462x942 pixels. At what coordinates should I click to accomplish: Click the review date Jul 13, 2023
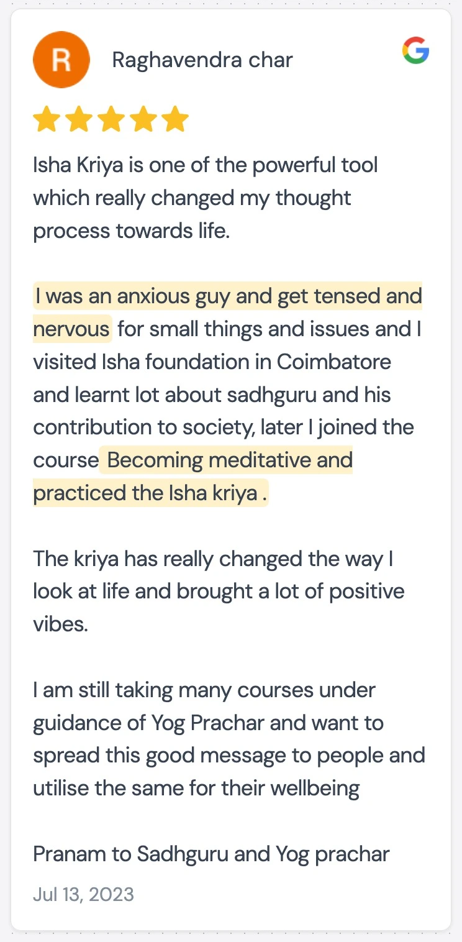(83, 894)
